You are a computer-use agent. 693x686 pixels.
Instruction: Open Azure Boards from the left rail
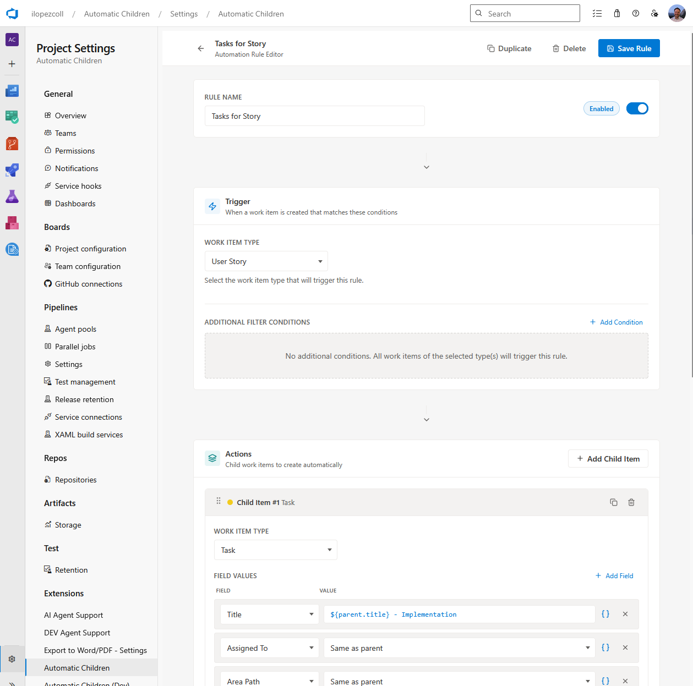(x=12, y=117)
